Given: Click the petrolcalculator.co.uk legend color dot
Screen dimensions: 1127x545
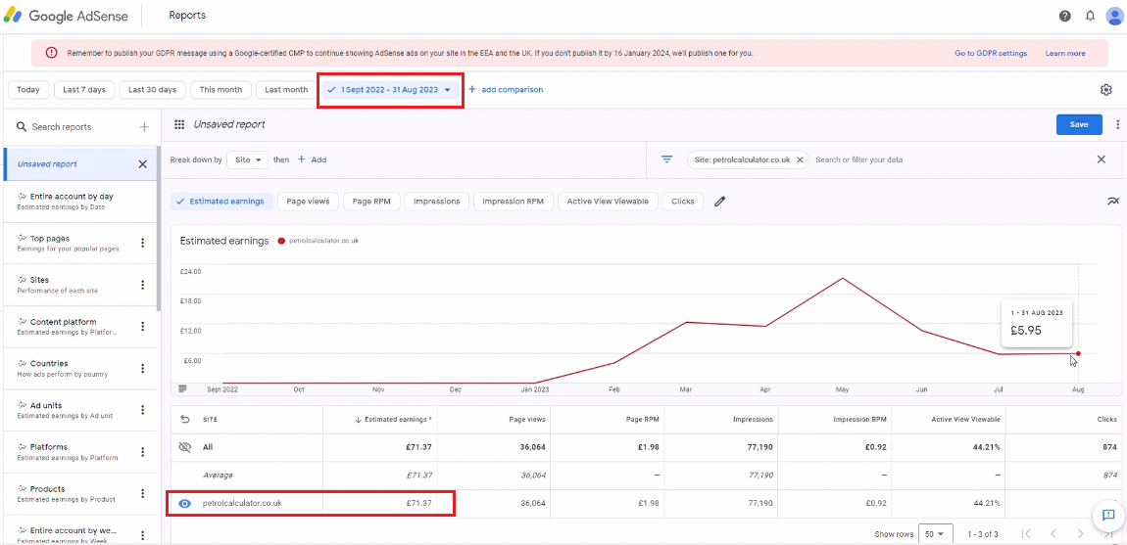Looking at the screenshot, I should tap(280, 242).
